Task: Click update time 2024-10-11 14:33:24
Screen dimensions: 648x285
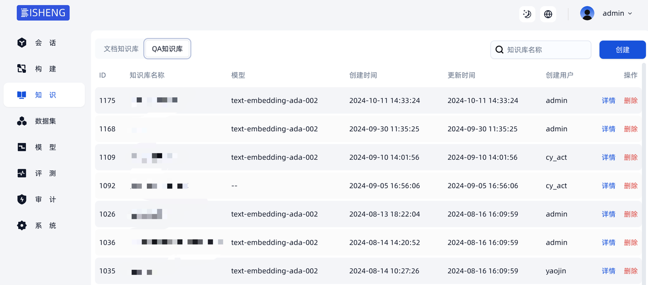Action: tap(483, 101)
